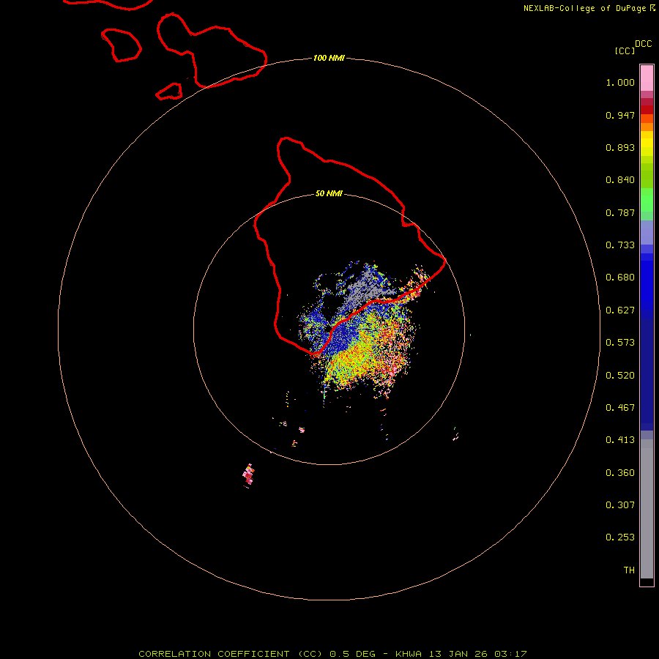Select the 0.307 scale value
The image size is (659, 659).
point(620,505)
